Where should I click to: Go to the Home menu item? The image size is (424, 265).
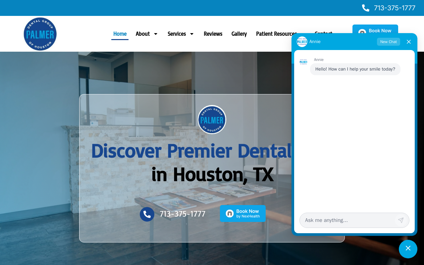pyautogui.click(x=120, y=34)
